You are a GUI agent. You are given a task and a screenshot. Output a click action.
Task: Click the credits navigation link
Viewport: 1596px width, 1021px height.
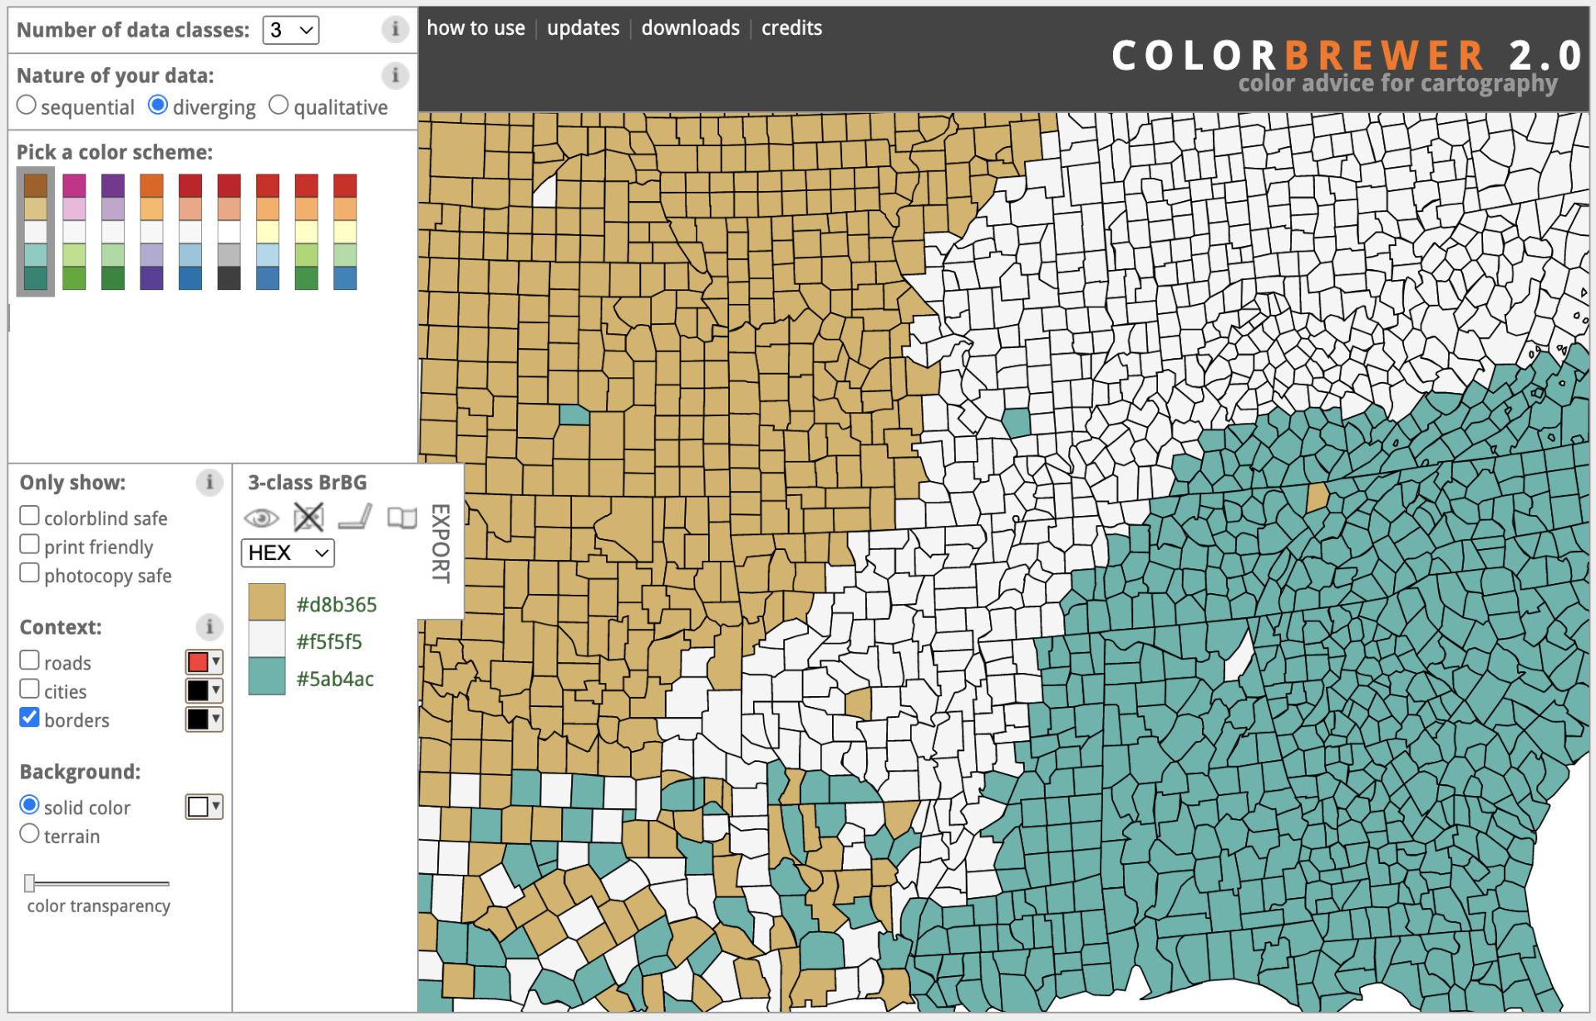pyautogui.click(x=791, y=27)
